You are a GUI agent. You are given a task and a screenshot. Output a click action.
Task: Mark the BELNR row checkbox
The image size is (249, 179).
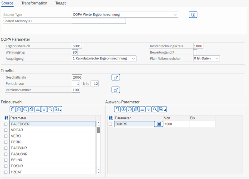6,160
